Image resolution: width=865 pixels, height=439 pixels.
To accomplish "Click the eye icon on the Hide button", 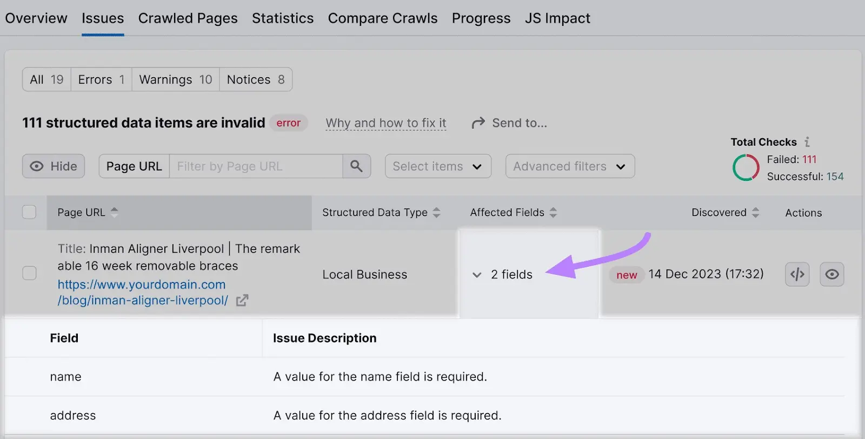I will [x=37, y=166].
